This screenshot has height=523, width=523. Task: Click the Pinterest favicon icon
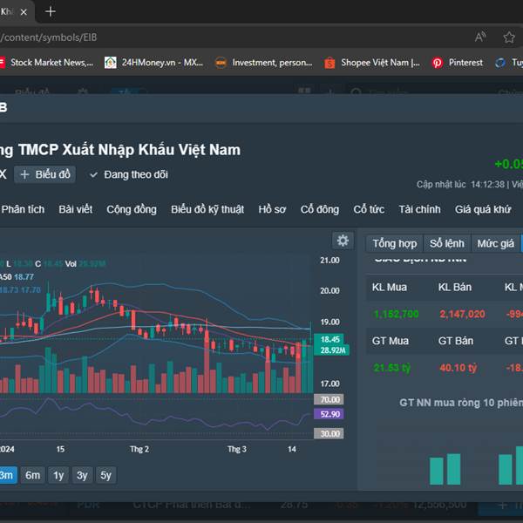438,63
